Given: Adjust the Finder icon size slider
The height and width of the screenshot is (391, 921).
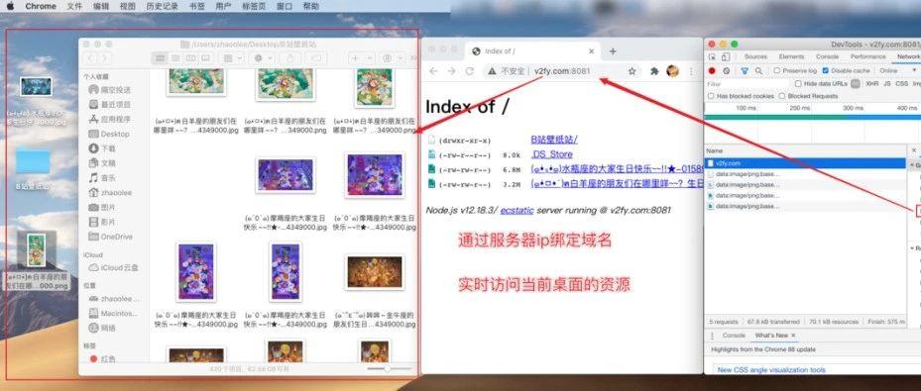Looking at the screenshot, I should 389,368.
